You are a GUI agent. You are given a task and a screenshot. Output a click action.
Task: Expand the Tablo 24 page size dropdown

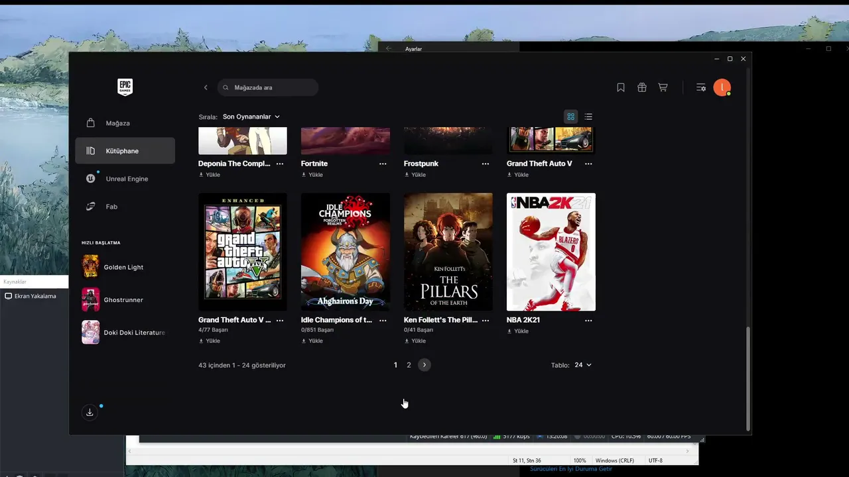coord(583,365)
